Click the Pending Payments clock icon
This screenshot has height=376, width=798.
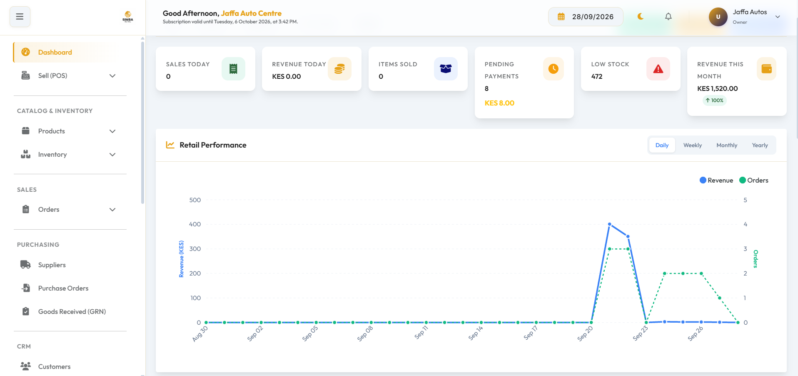tap(553, 69)
